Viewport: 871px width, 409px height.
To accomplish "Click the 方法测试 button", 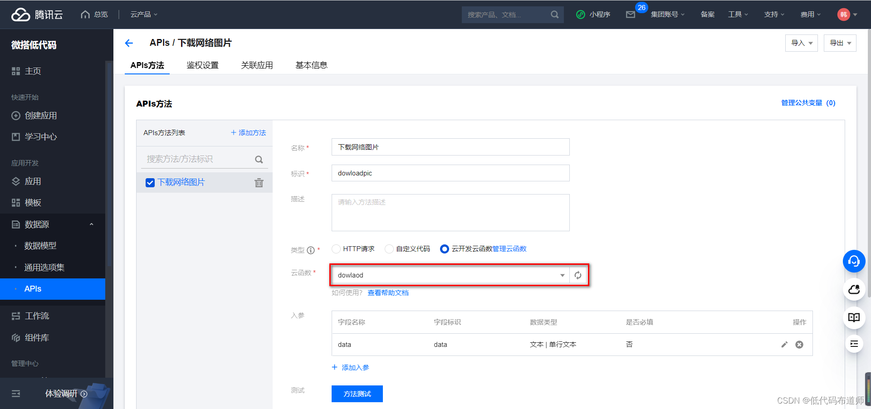I will [x=357, y=394].
